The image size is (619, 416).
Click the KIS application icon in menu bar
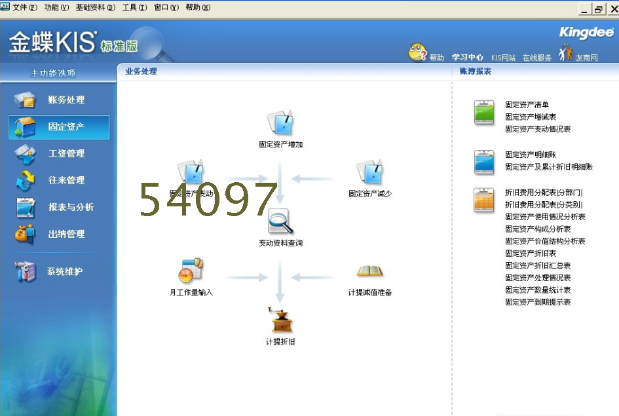pos(5,6)
